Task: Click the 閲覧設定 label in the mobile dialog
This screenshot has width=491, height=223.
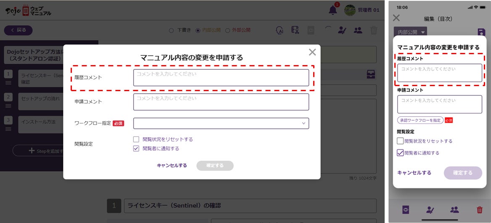Action: 406,132
